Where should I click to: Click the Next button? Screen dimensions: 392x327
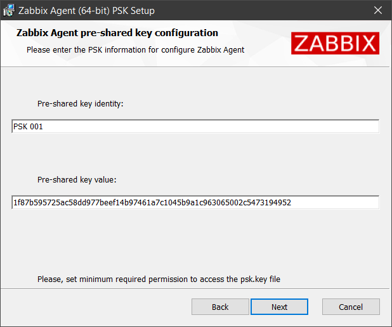click(x=279, y=307)
